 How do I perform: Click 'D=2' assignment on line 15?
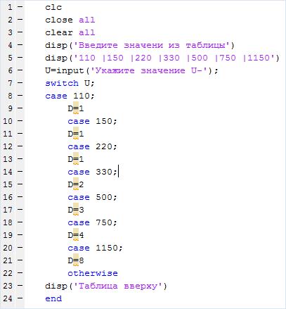click(x=76, y=184)
